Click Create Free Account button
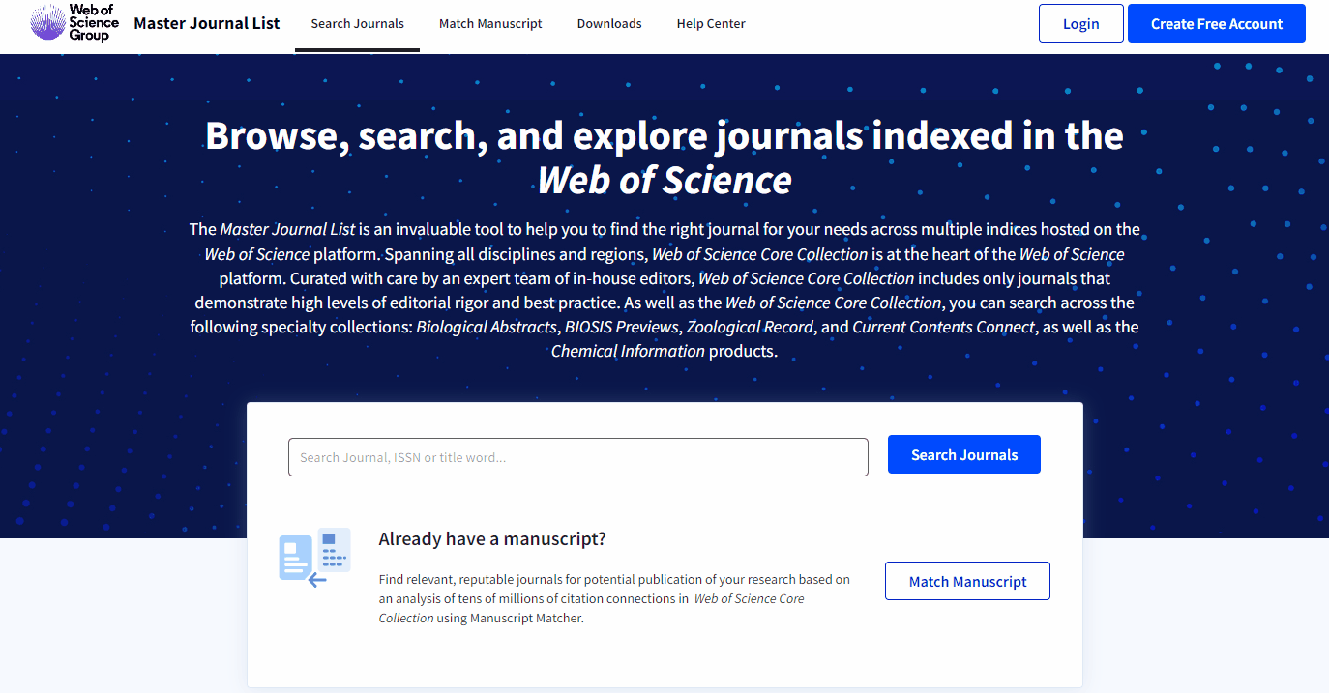This screenshot has width=1329, height=693. [1217, 23]
